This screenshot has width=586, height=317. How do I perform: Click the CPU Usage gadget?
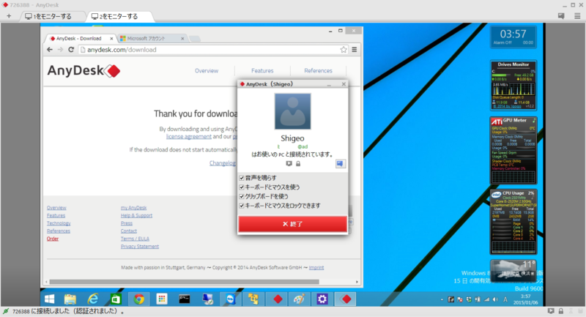(x=513, y=222)
